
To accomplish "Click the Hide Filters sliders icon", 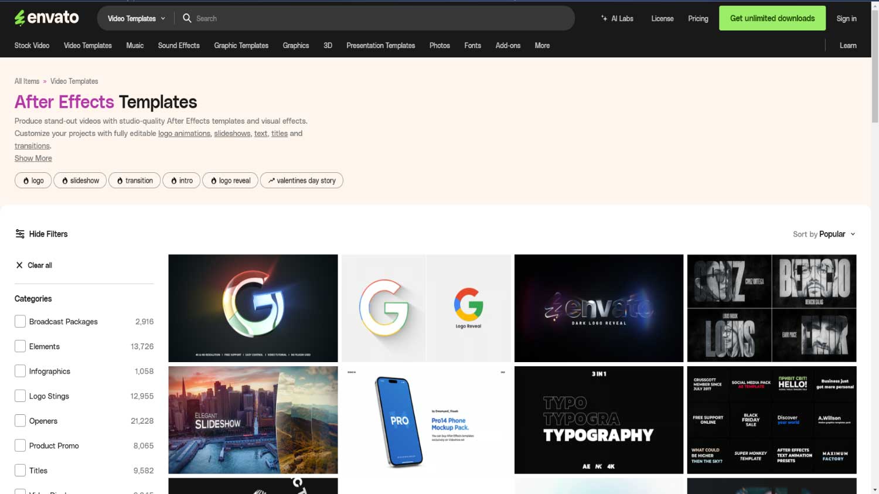I will tap(20, 234).
